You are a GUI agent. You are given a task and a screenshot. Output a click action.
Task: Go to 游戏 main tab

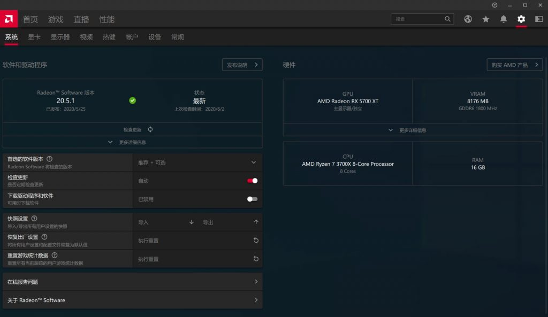point(56,20)
